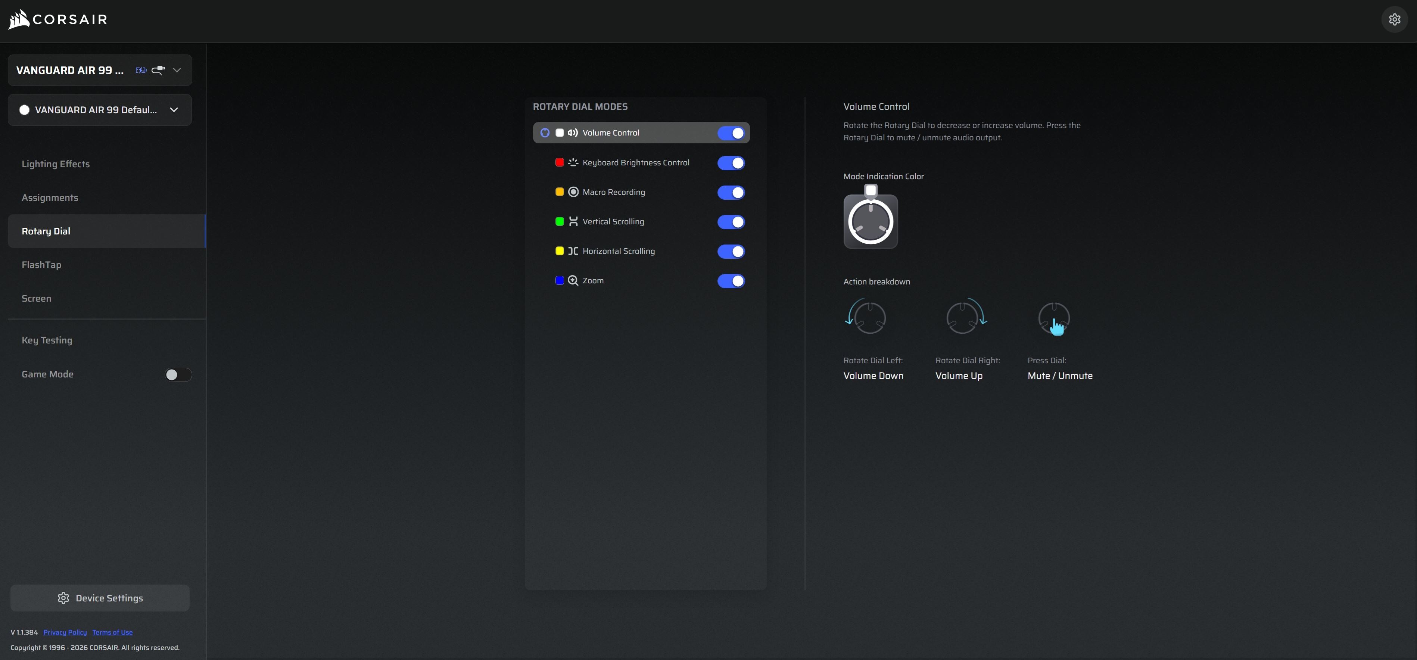Turn off the Zoom mode toggle
The width and height of the screenshot is (1417, 660).
click(731, 281)
